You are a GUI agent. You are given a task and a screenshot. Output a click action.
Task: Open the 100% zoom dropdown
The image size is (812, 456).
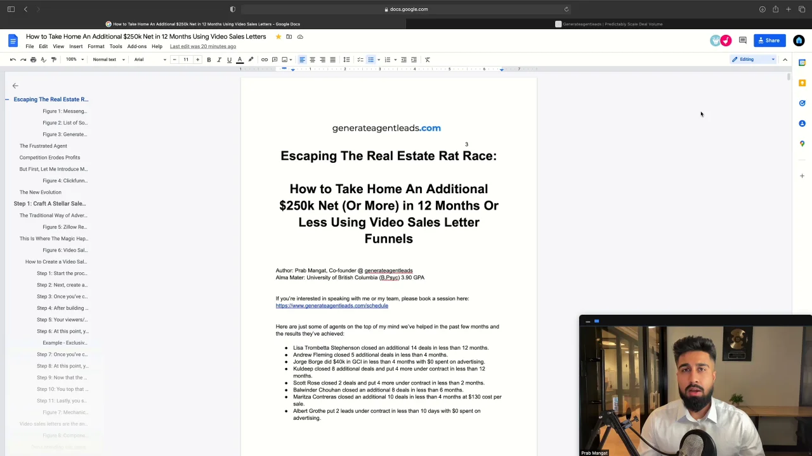[x=75, y=60]
